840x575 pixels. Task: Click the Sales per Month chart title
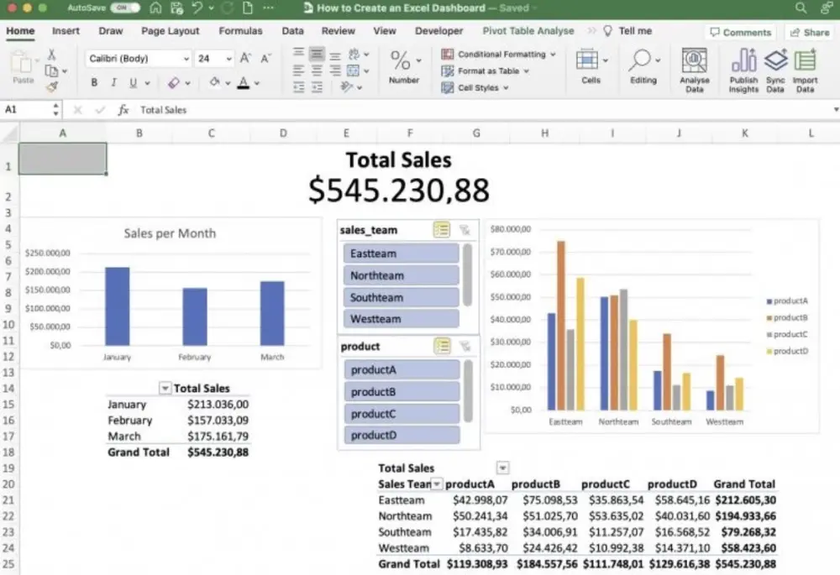tap(170, 233)
